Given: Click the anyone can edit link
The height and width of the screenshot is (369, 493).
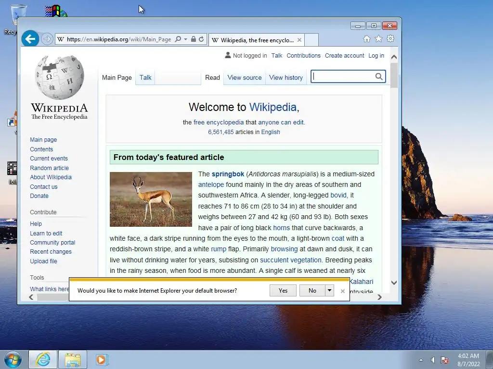Looking at the screenshot, I should click(281, 123).
